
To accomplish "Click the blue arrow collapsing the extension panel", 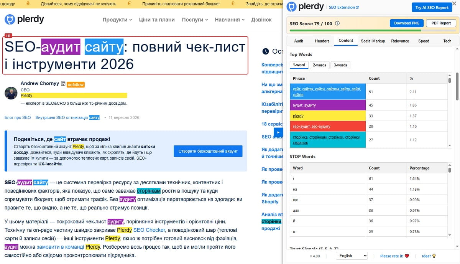I will 278,132.
